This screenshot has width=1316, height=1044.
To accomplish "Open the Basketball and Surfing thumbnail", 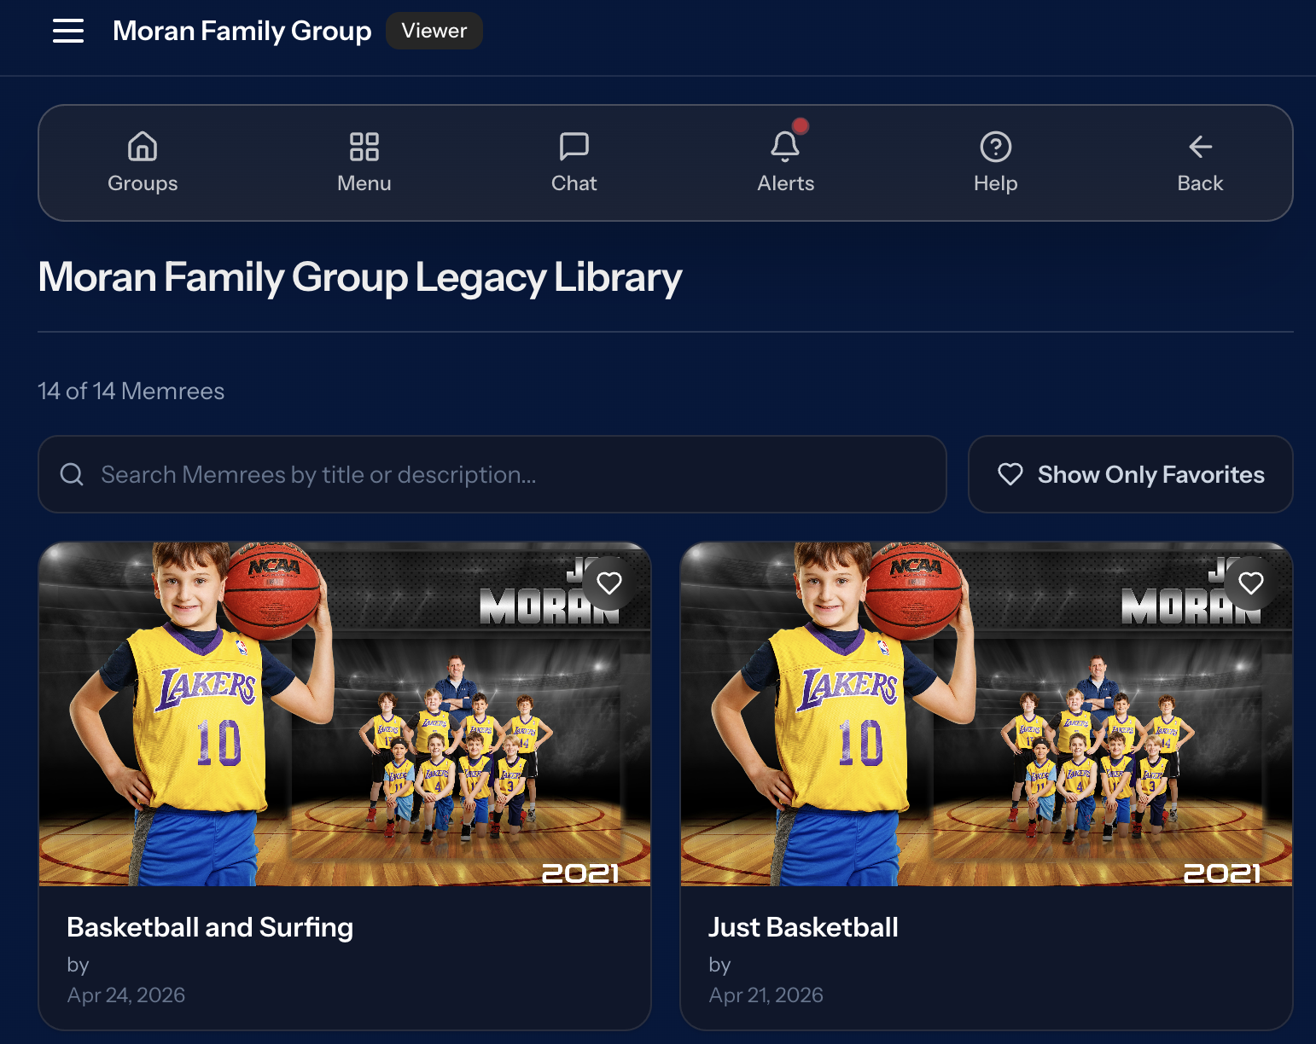I will (x=345, y=715).
